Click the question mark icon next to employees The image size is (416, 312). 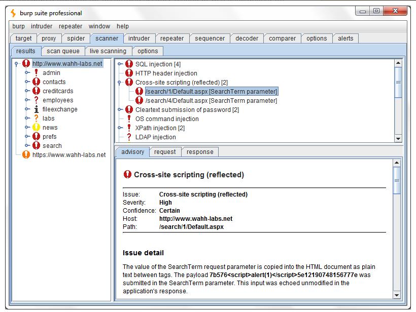(x=37, y=100)
